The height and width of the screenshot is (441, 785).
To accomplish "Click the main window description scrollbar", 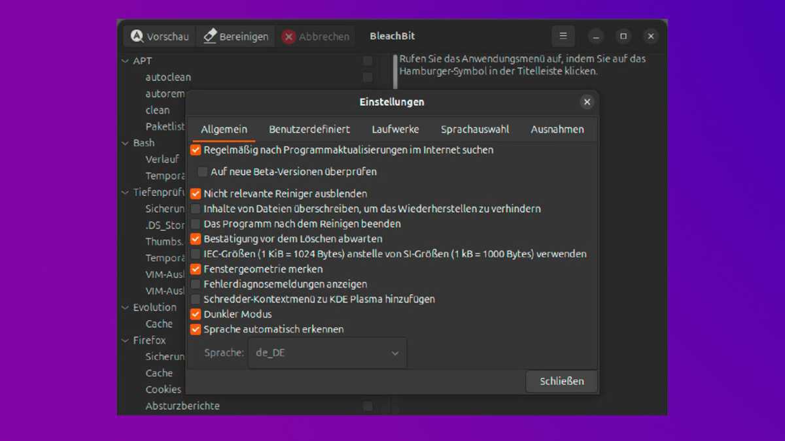I will coord(395,72).
